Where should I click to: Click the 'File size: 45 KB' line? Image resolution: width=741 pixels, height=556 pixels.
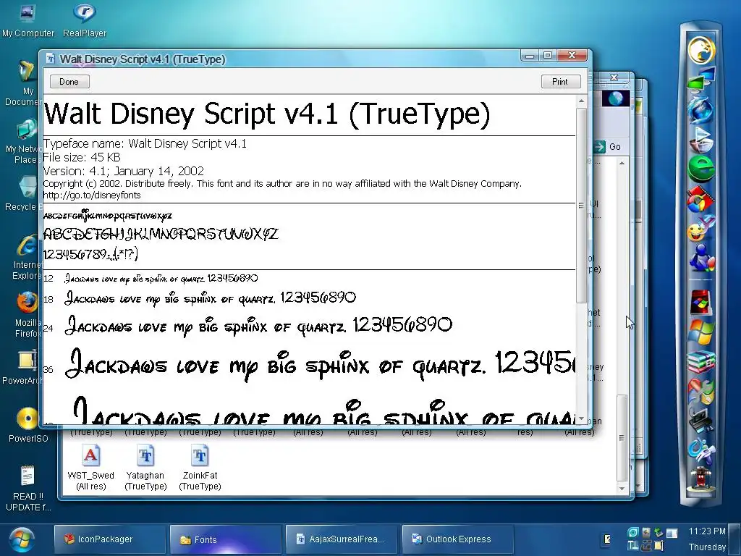click(x=82, y=157)
